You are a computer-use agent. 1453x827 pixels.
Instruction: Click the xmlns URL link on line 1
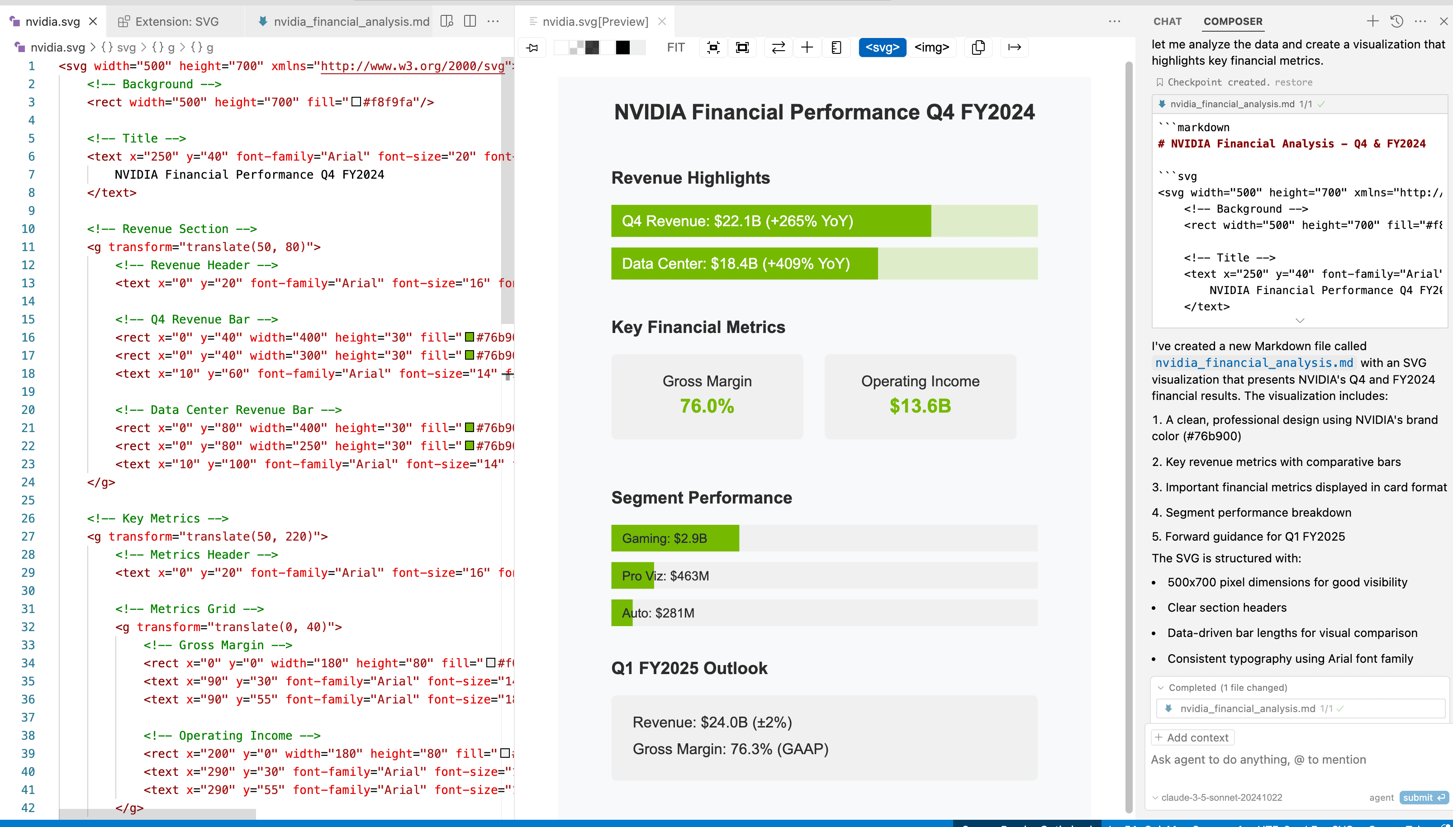(x=413, y=66)
